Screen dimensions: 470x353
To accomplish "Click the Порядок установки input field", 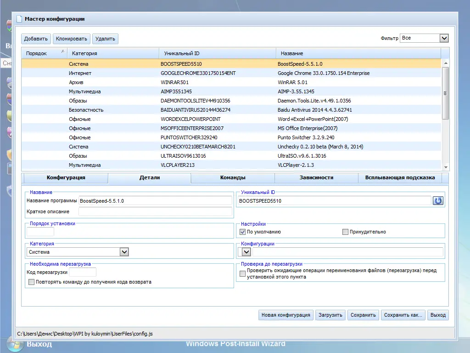I will point(40,232).
